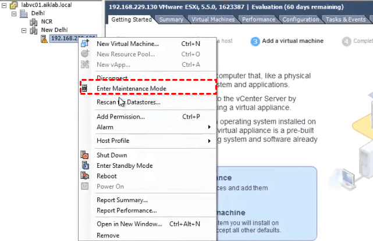This screenshot has height=241, width=373.
Task: Click the New Virtual Machine icon in context menu
Action: pyautogui.click(x=85, y=44)
